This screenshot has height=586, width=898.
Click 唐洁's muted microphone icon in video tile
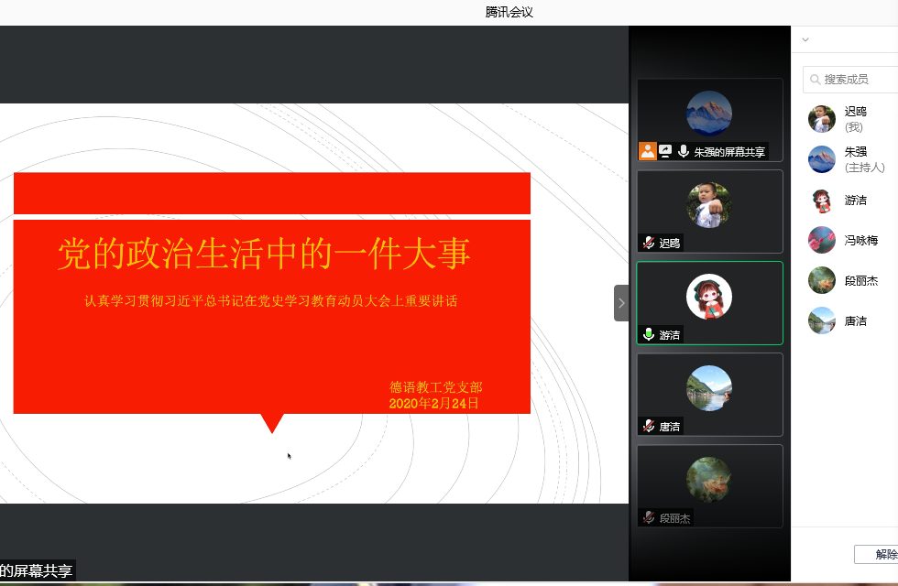(649, 427)
